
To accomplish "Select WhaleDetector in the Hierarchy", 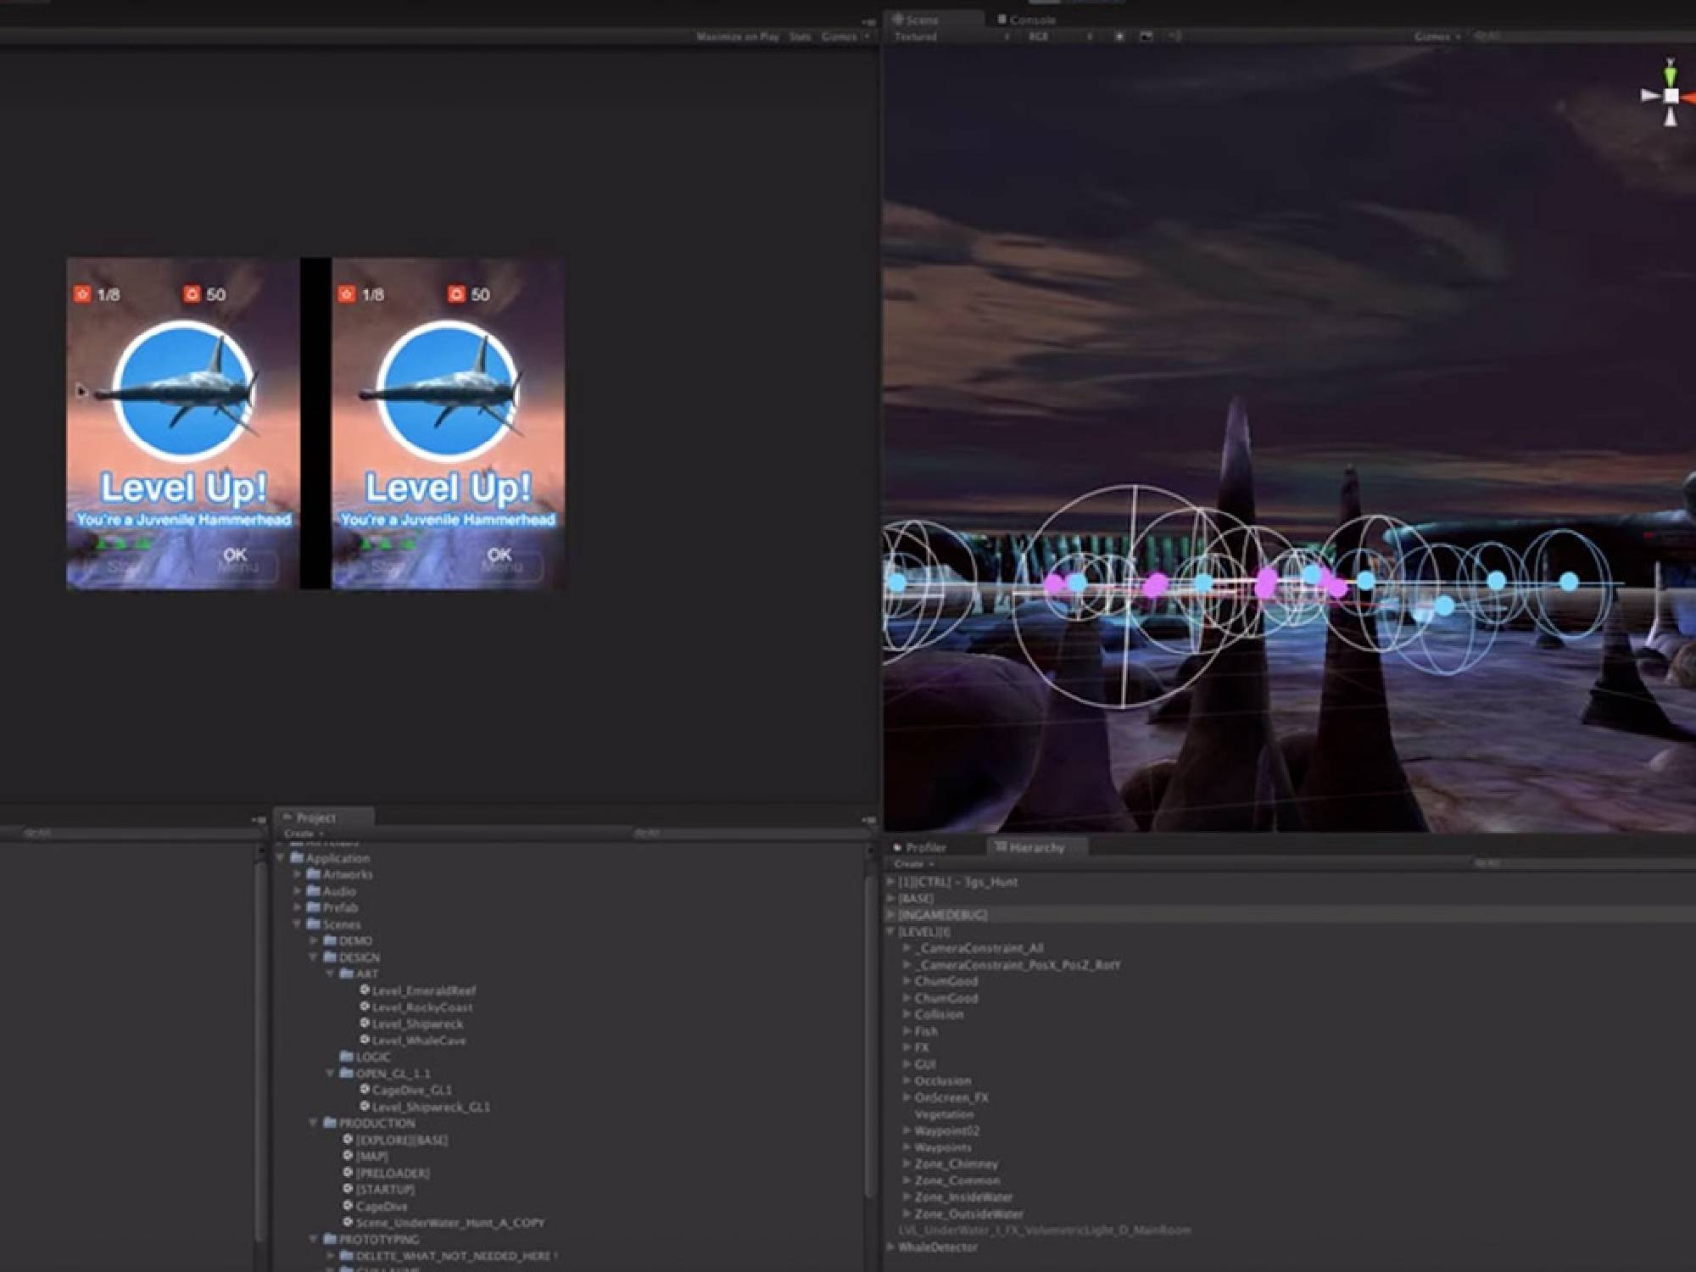I will (x=937, y=1247).
